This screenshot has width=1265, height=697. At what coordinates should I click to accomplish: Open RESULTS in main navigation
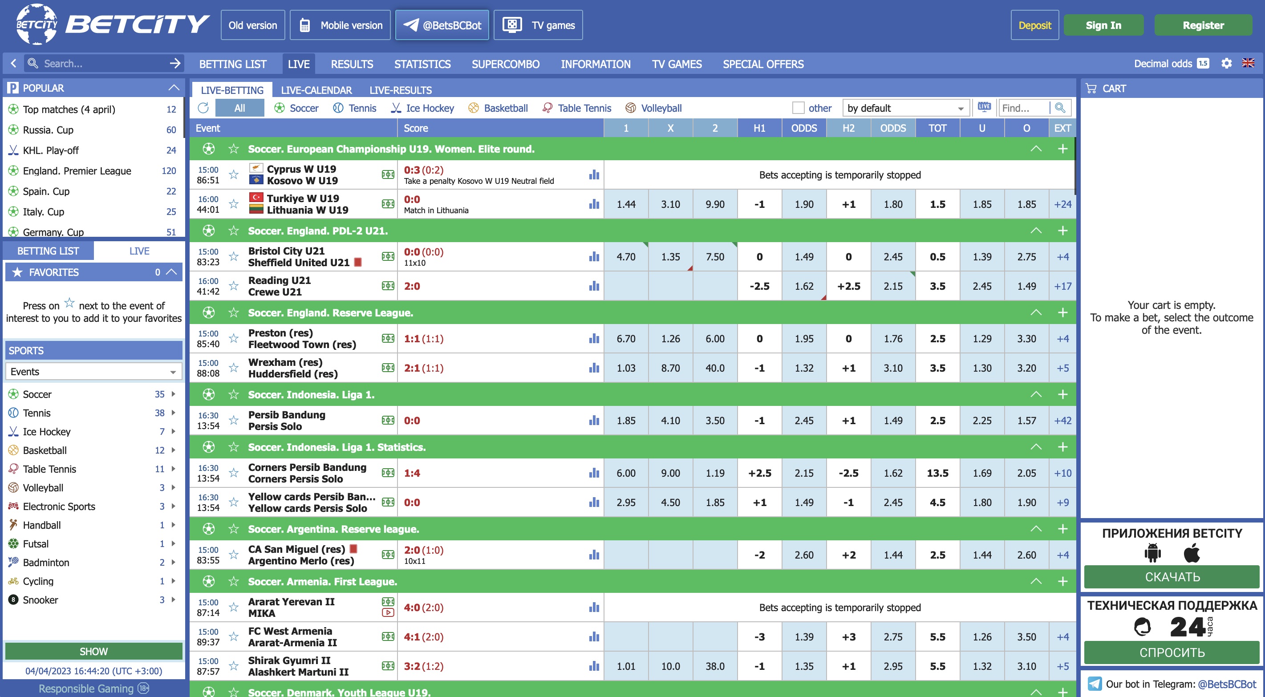tap(352, 64)
